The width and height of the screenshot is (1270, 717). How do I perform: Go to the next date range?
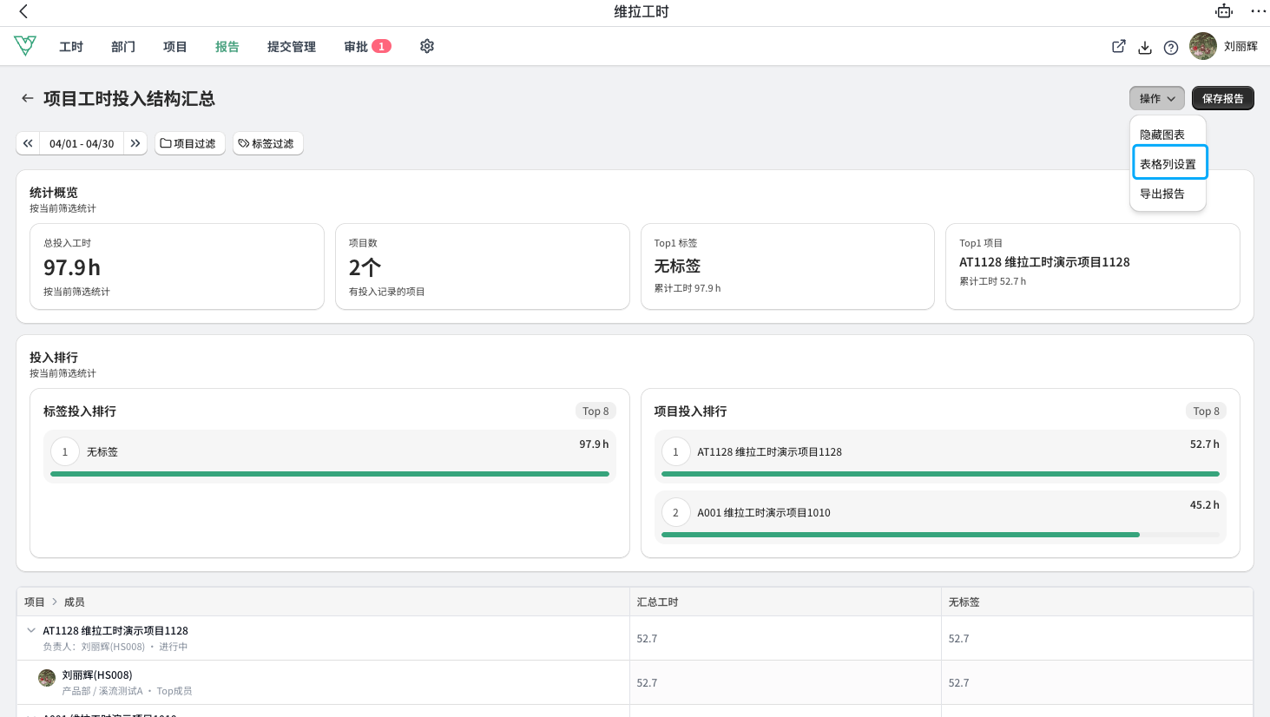135,143
